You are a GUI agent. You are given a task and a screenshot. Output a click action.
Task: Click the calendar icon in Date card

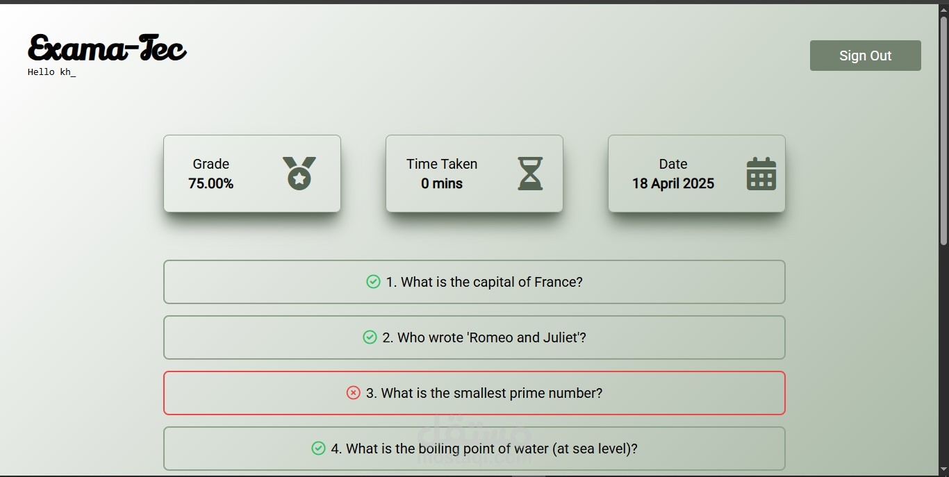pyautogui.click(x=761, y=173)
